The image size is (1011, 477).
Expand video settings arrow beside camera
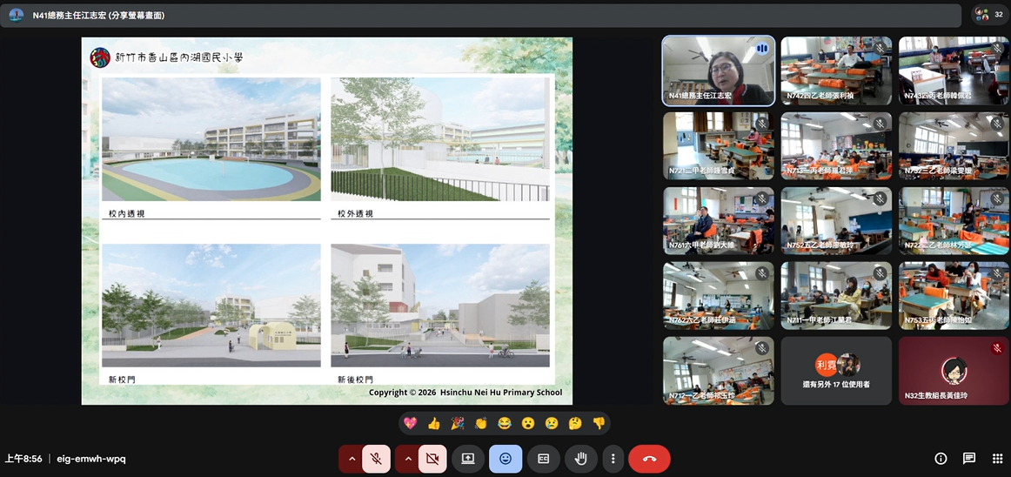[407, 459]
